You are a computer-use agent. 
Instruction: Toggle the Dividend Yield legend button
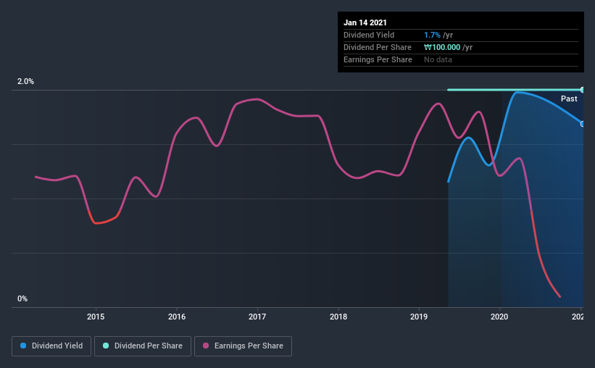click(51, 346)
